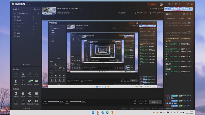Toggle the lock on the last layer row
This screenshot has height=115, width=205.
pyautogui.click(x=33, y=36)
